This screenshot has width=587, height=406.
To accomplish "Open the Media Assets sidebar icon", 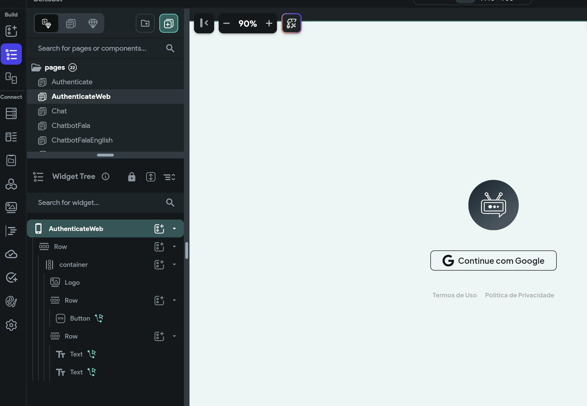I will tap(11, 207).
